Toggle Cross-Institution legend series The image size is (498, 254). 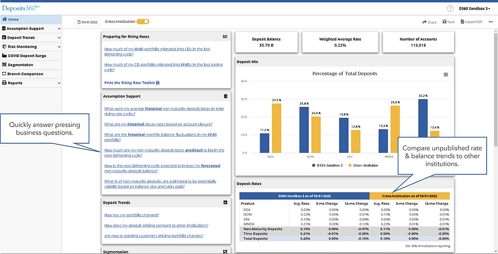[x=363, y=166]
